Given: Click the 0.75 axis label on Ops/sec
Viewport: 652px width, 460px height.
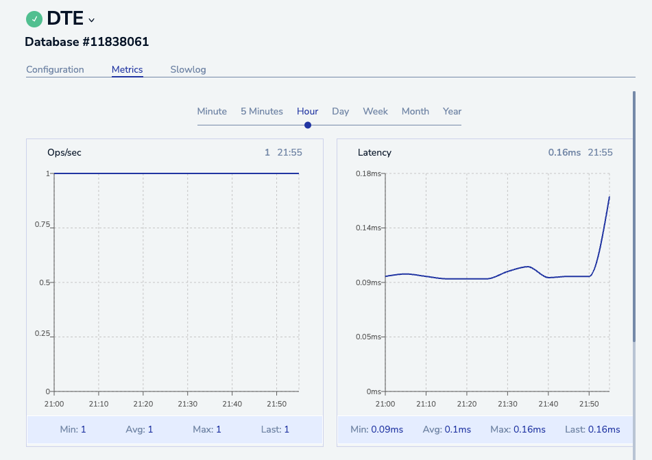Looking at the screenshot, I should 43,225.
